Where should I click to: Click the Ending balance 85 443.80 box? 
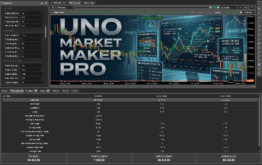(x=164, y=158)
